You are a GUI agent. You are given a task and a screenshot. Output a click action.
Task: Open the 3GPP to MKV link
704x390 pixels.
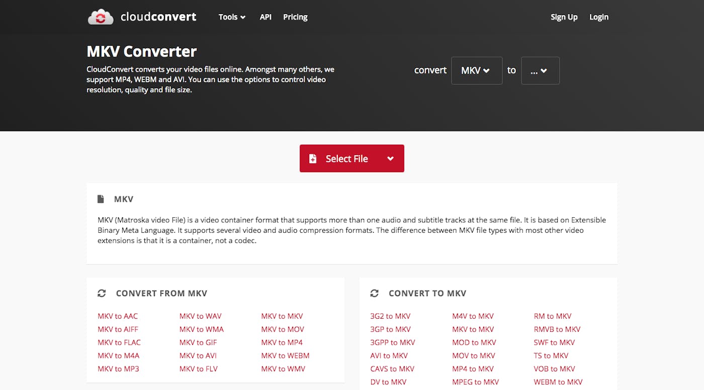tap(393, 342)
